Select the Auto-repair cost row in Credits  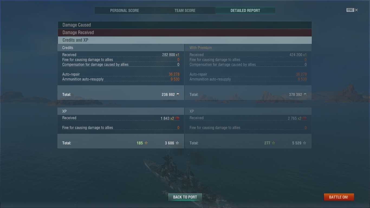(x=121, y=74)
